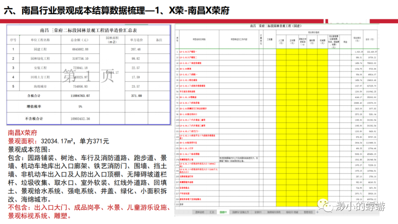Select unit cost value 17.59

coord(136,77)
